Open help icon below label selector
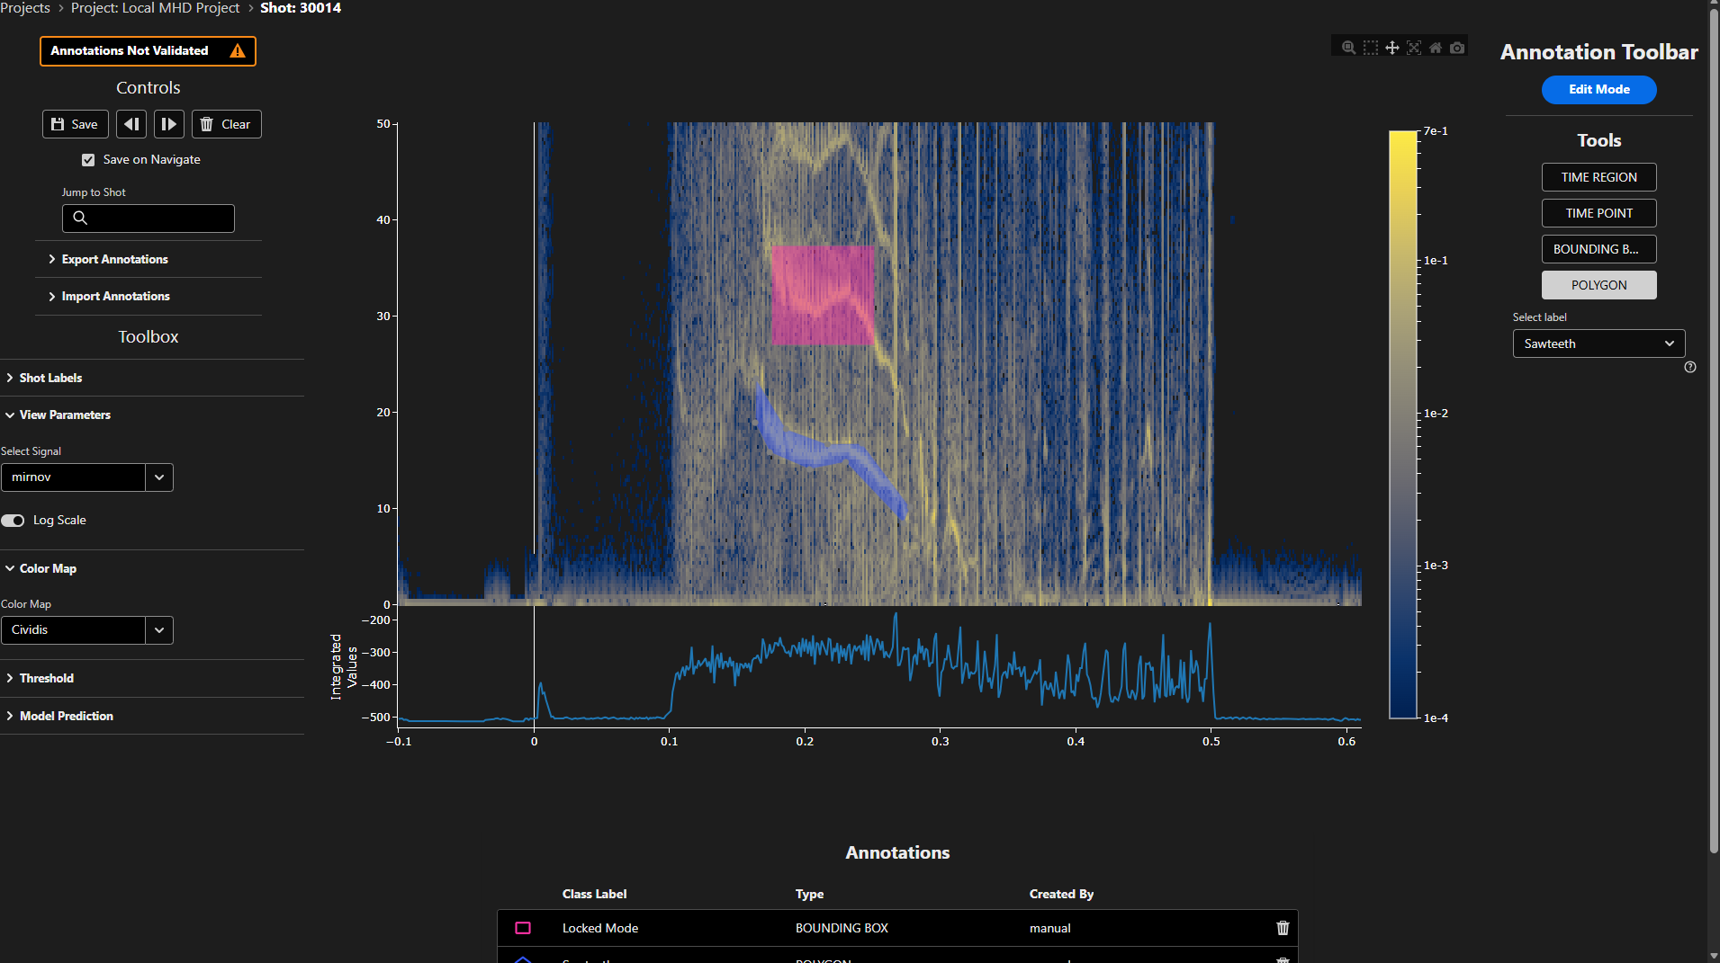This screenshot has height=963, width=1720. click(1690, 367)
